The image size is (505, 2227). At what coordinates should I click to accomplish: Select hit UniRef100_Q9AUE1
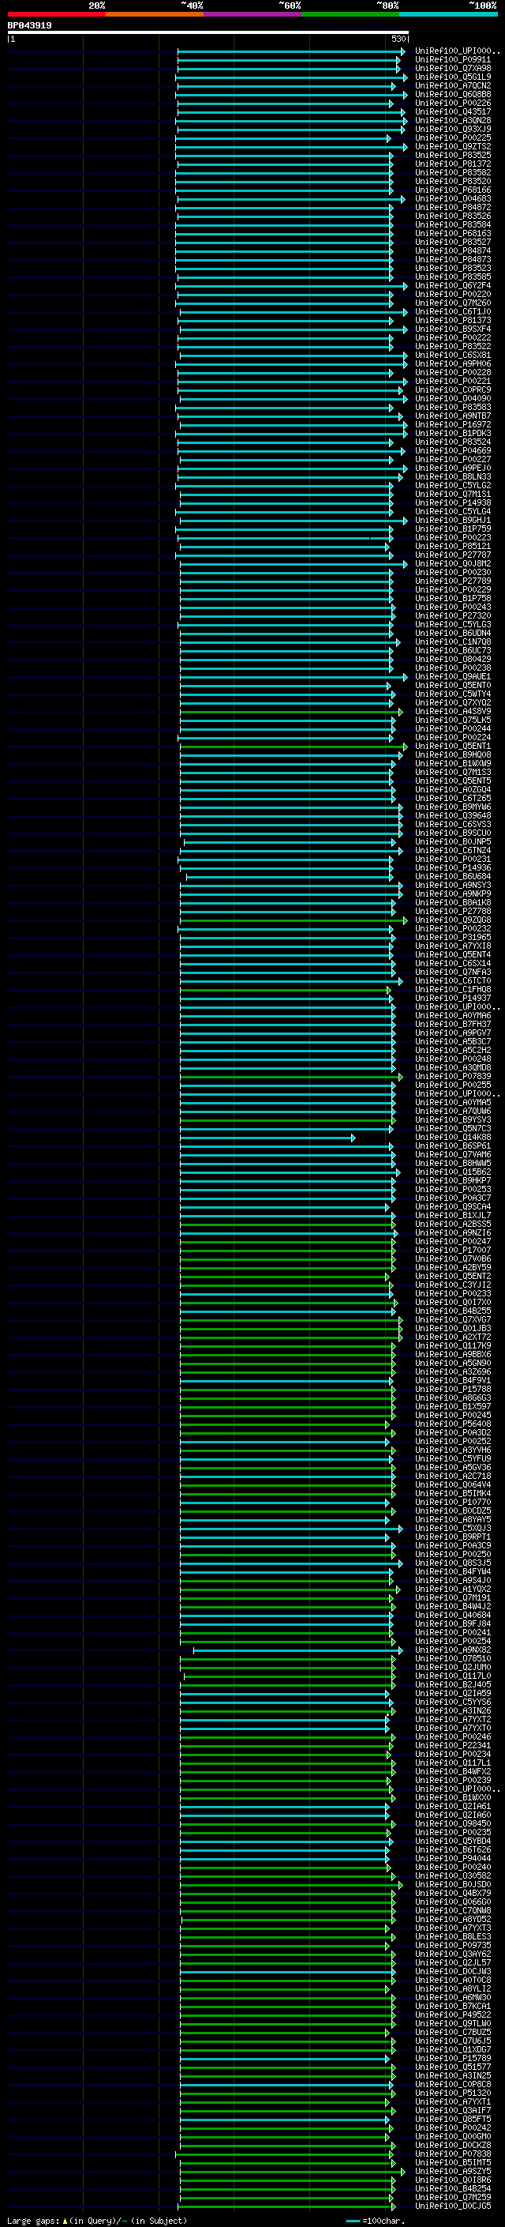click(x=453, y=677)
